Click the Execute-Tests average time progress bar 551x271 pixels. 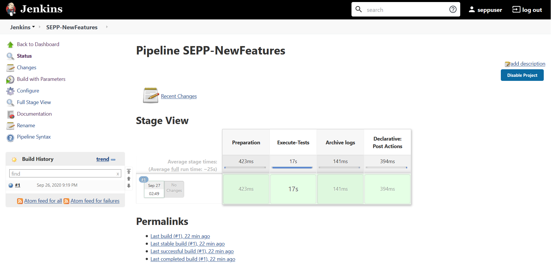(x=292, y=168)
